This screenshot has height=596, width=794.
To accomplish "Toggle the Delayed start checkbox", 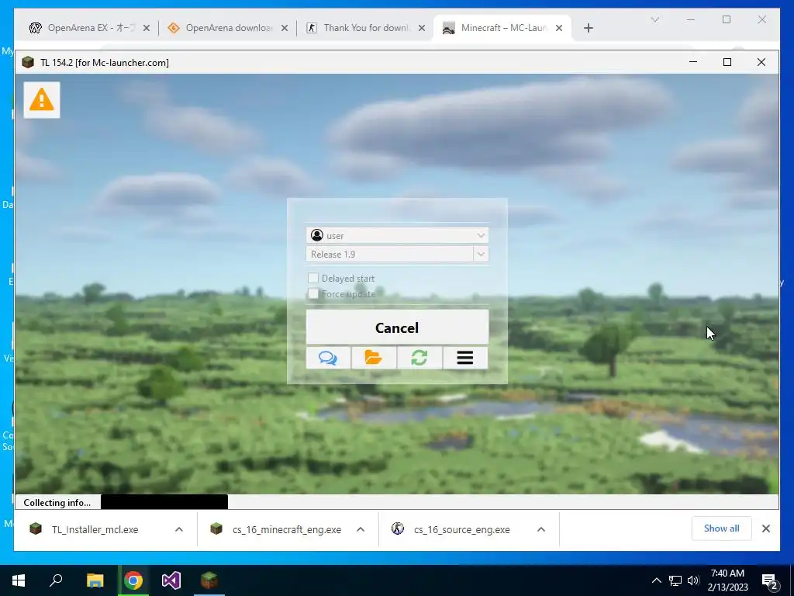I will [313, 278].
